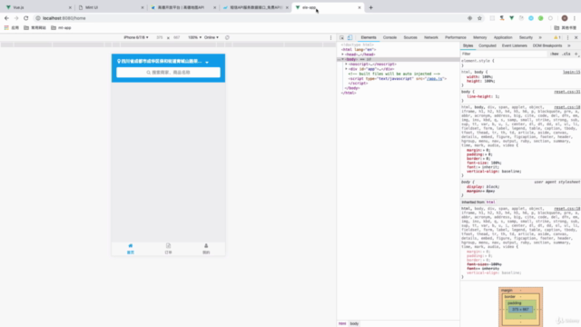This screenshot has width=581, height=327.
Task: Bookmark this page with the star
Action: [479, 18]
